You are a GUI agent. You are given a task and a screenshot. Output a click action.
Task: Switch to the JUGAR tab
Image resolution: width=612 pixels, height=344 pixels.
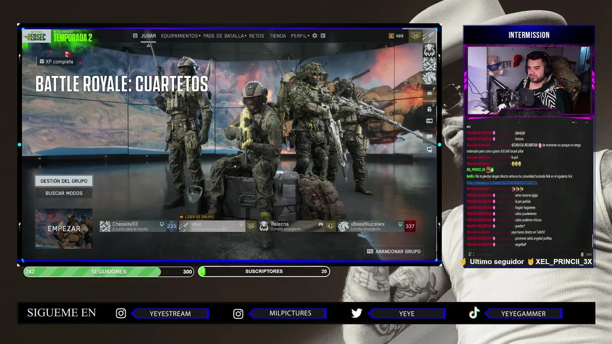pyautogui.click(x=148, y=36)
